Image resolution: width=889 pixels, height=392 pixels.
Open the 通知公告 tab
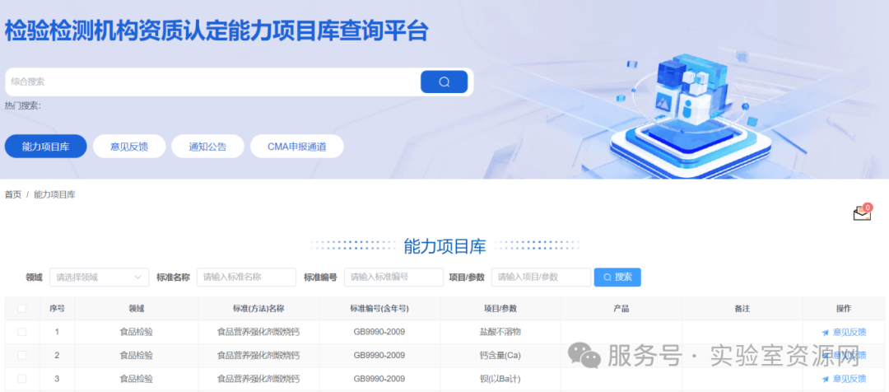207,147
